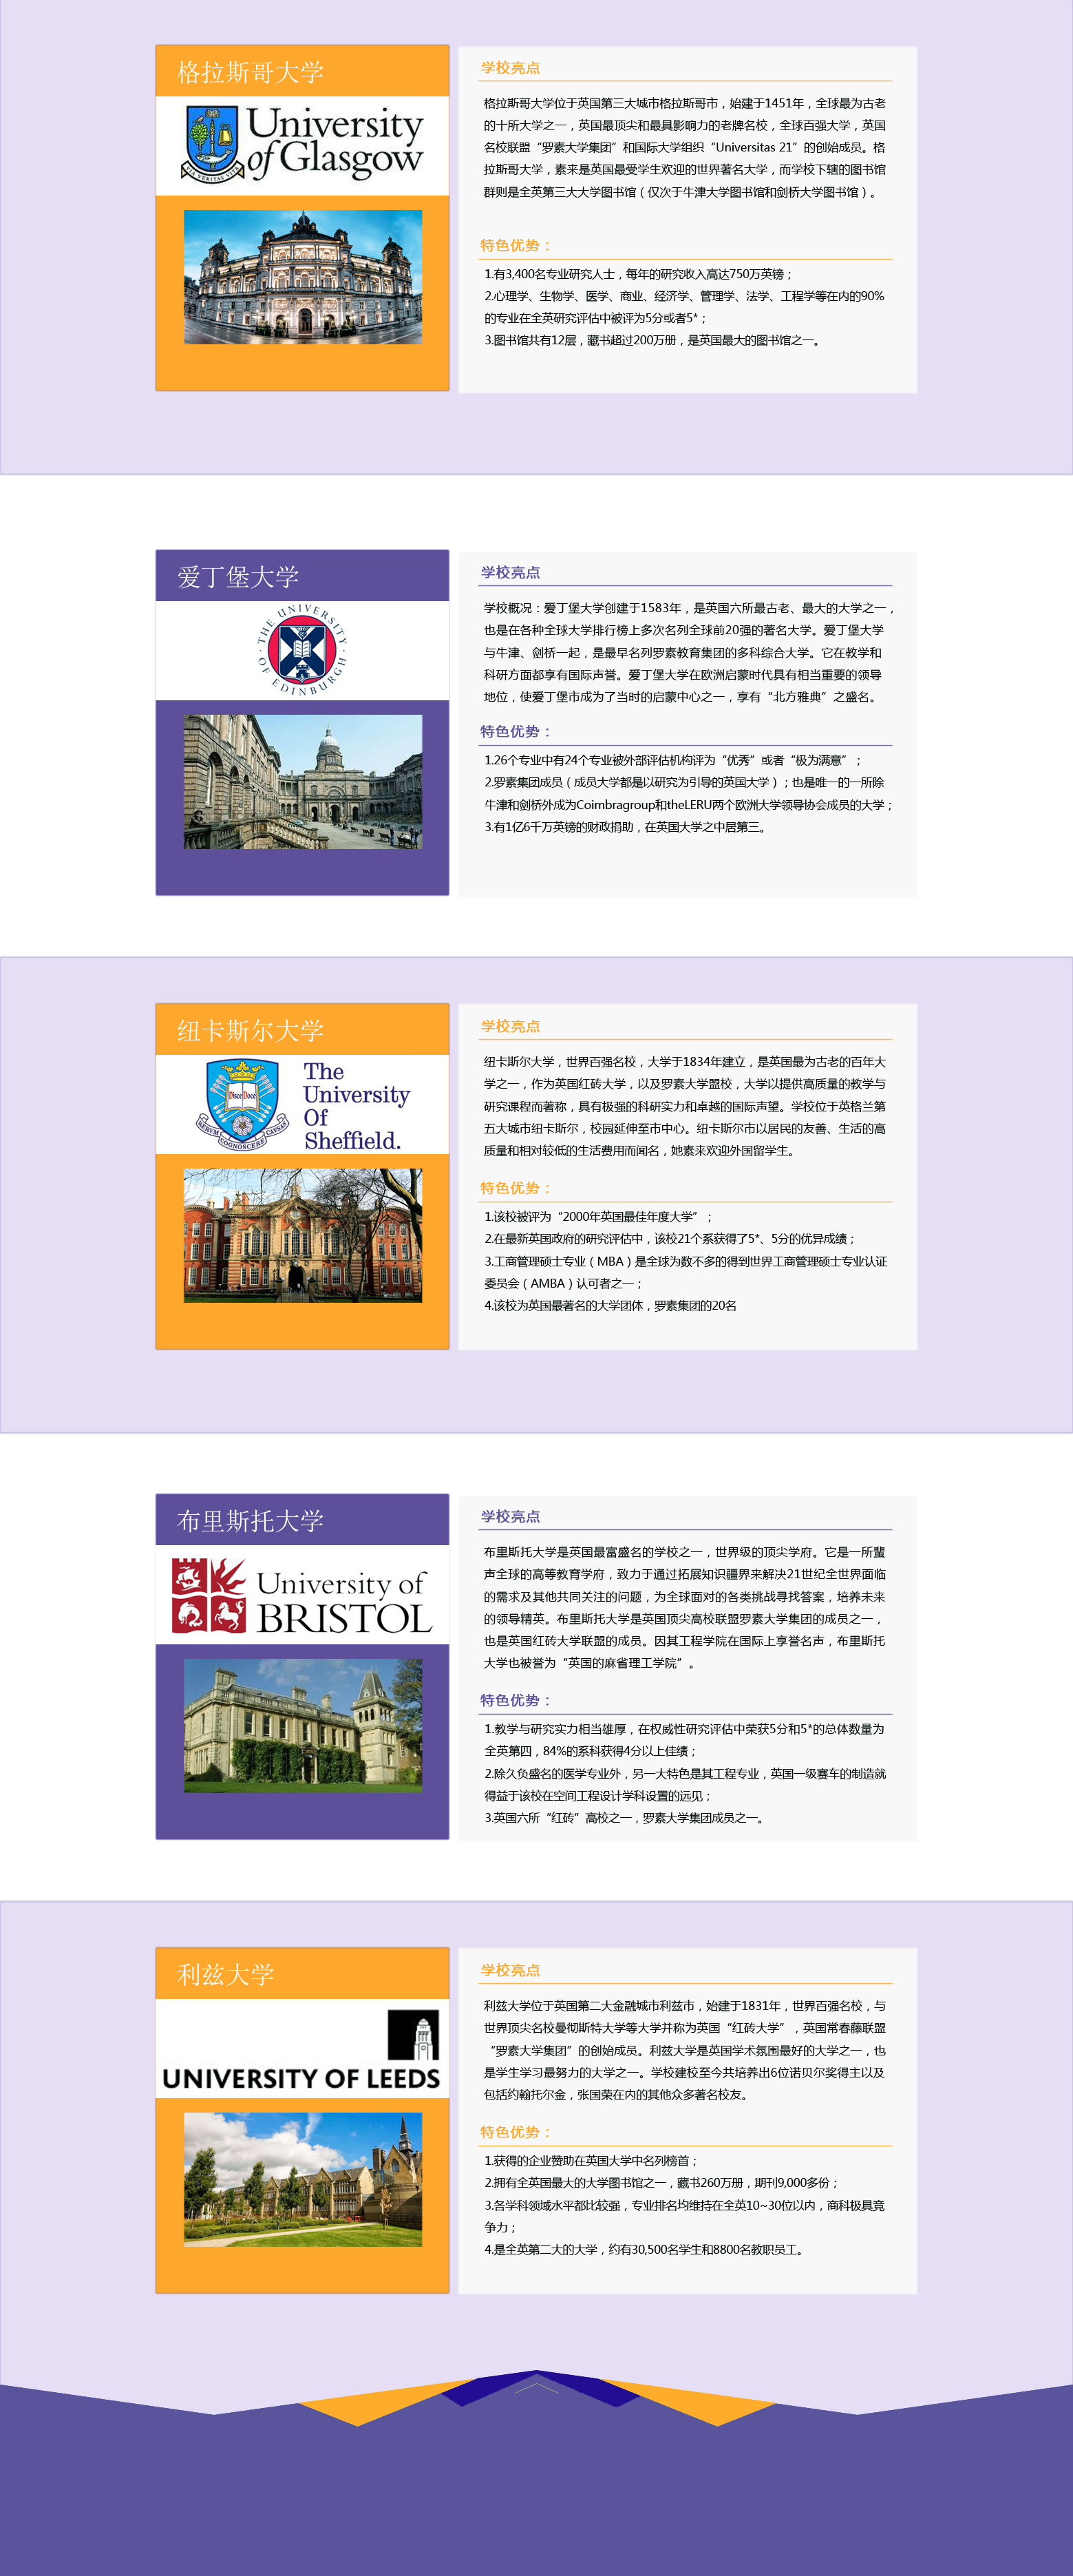Click the line '1.获得的企业赞助在英国大学中名列榜首'
Screen dimensions: 1073x2576
click(x=591, y=2162)
